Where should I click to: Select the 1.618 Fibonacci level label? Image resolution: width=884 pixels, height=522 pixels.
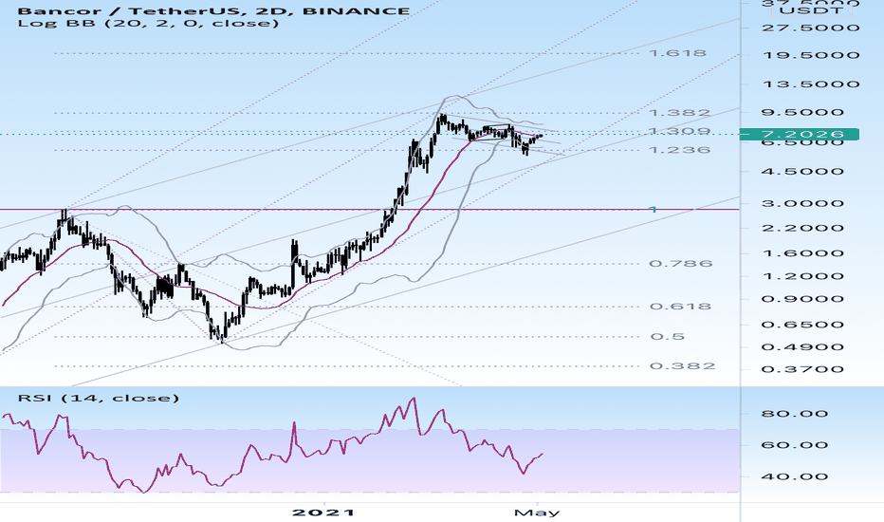click(677, 53)
